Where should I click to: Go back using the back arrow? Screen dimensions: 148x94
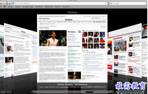pos(1,3)
